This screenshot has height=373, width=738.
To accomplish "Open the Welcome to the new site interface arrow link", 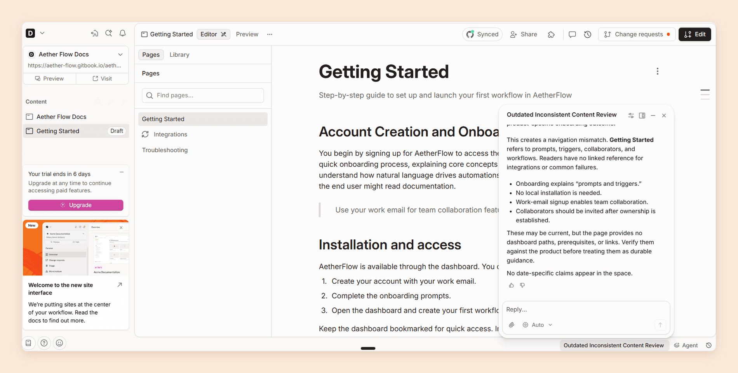I will click(x=120, y=285).
